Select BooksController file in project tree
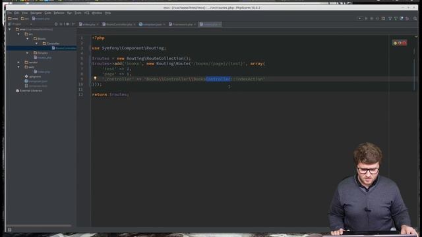422x237 pixels. click(x=64, y=48)
